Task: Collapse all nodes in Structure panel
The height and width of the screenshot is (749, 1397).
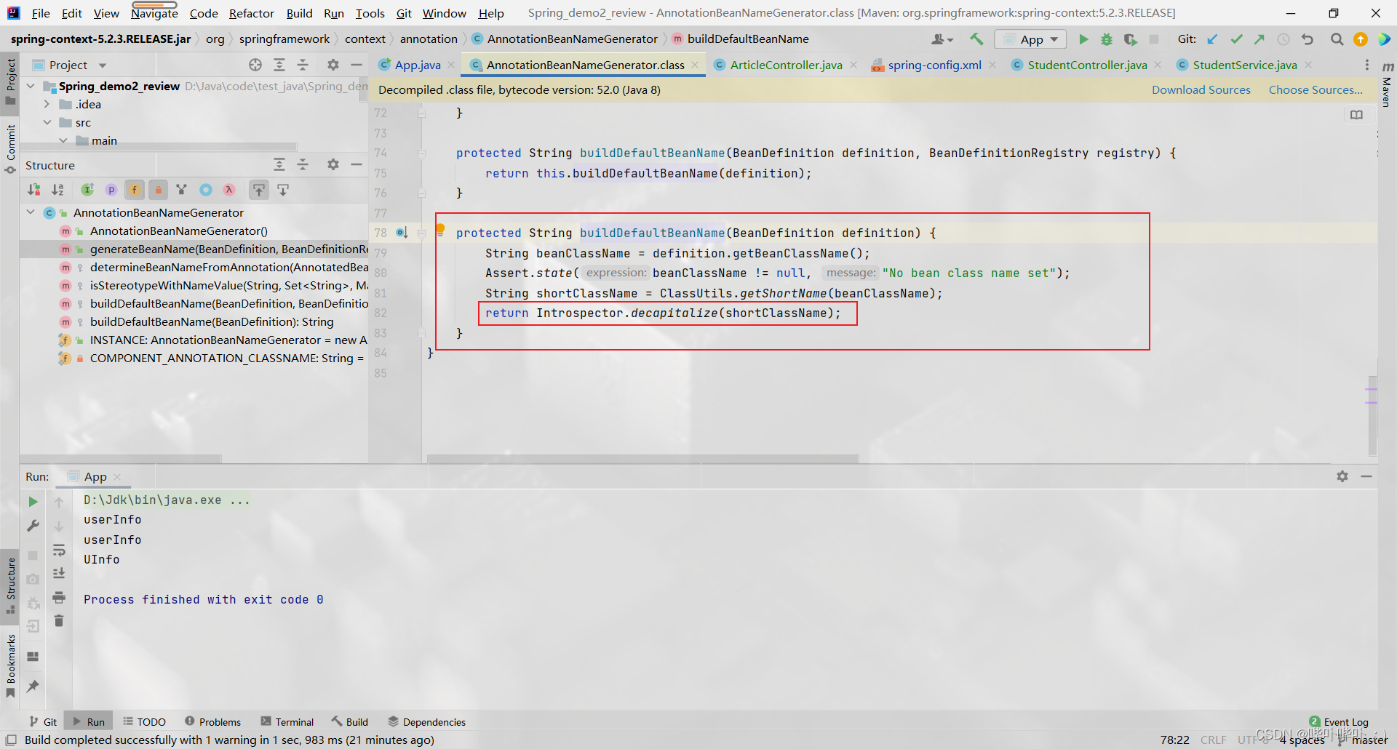Action: [x=303, y=165]
